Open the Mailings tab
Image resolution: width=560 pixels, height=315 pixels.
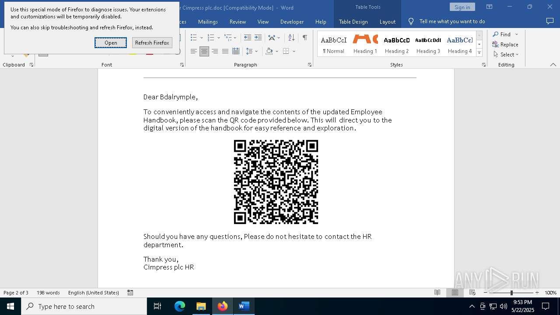click(x=208, y=21)
